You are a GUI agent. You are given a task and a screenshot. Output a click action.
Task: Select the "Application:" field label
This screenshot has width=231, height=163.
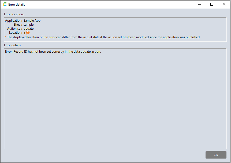(x=14, y=21)
